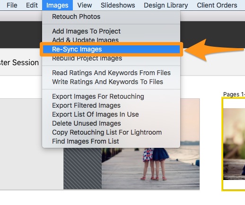
Task: Open the File menu
Action: coord(12,5)
